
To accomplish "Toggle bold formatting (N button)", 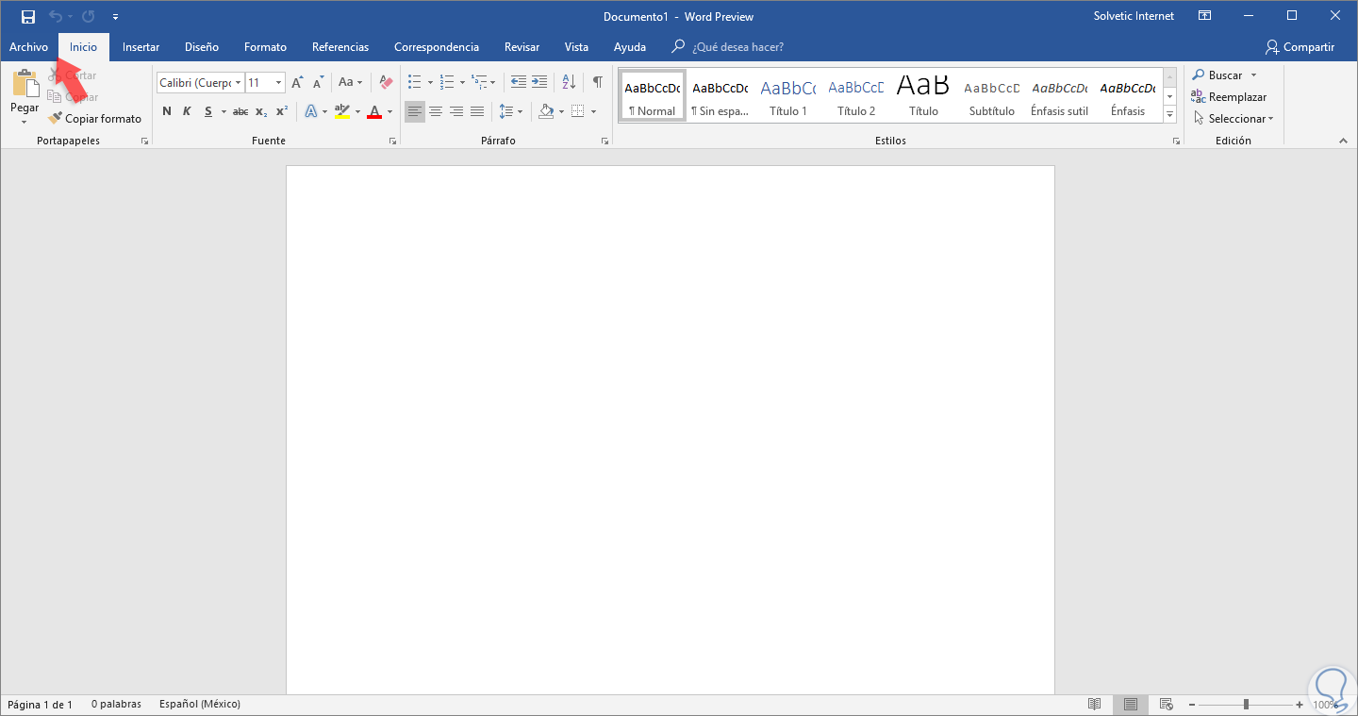I will [167, 111].
